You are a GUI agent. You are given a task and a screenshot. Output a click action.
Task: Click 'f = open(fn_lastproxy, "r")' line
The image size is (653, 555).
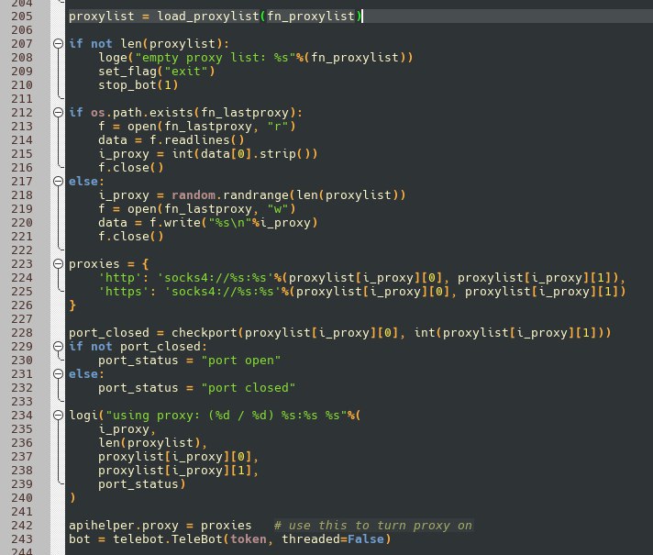point(197,127)
